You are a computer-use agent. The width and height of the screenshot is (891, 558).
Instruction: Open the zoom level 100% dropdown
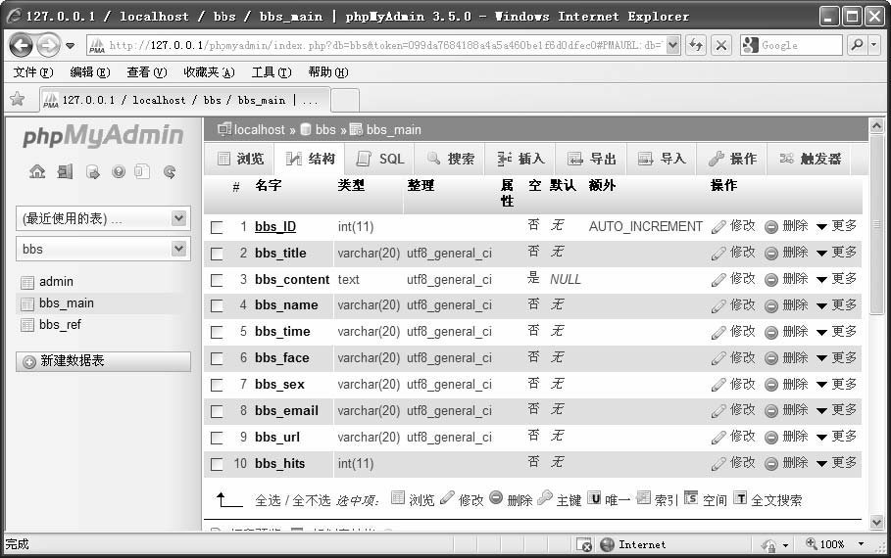pyautogui.click(x=861, y=544)
